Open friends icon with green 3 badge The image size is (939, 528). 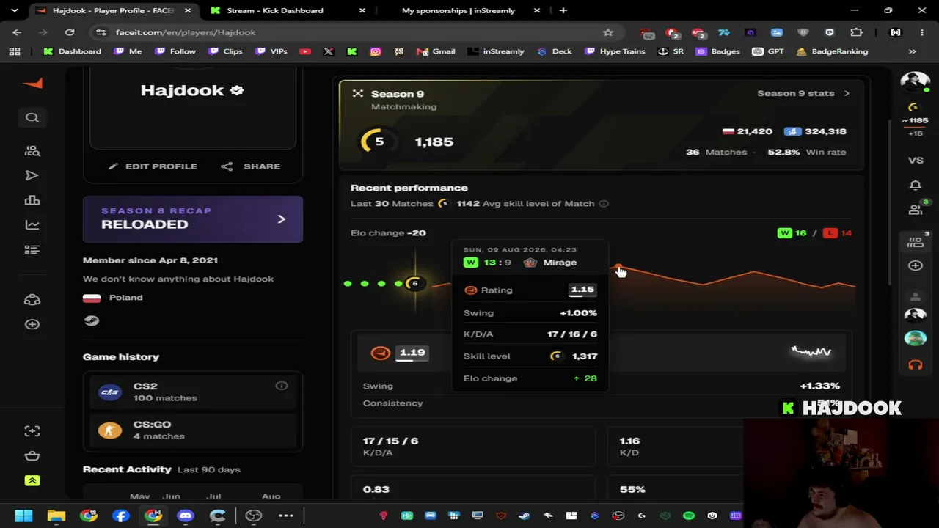916,209
